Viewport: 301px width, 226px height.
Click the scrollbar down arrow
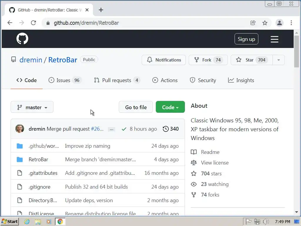click(x=297, y=212)
